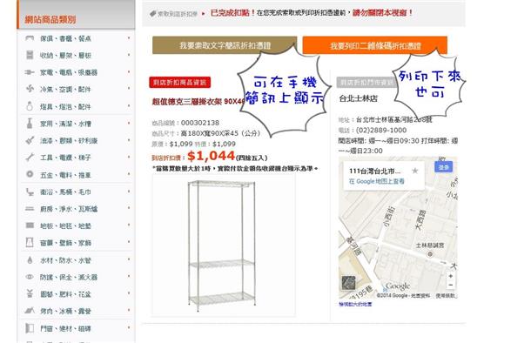Switch map to satellite view thumbnail

pos(348,283)
